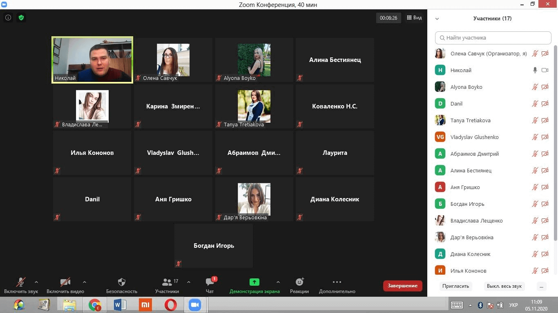Click the Найти участника search field
This screenshot has height=313, width=558.
(493, 38)
